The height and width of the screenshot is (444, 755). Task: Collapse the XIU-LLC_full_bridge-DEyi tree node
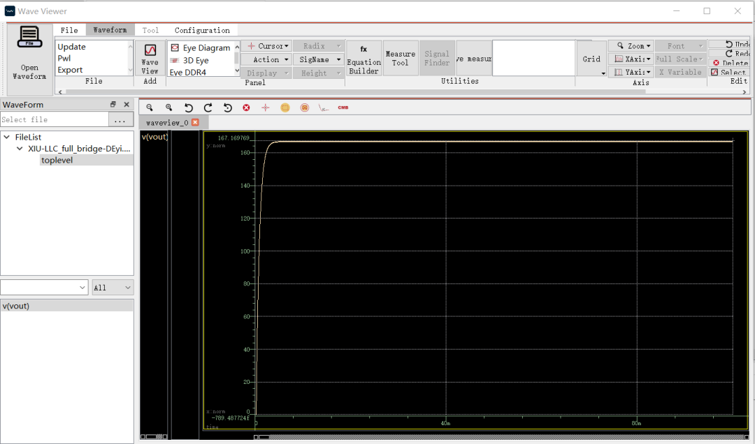tap(19, 148)
